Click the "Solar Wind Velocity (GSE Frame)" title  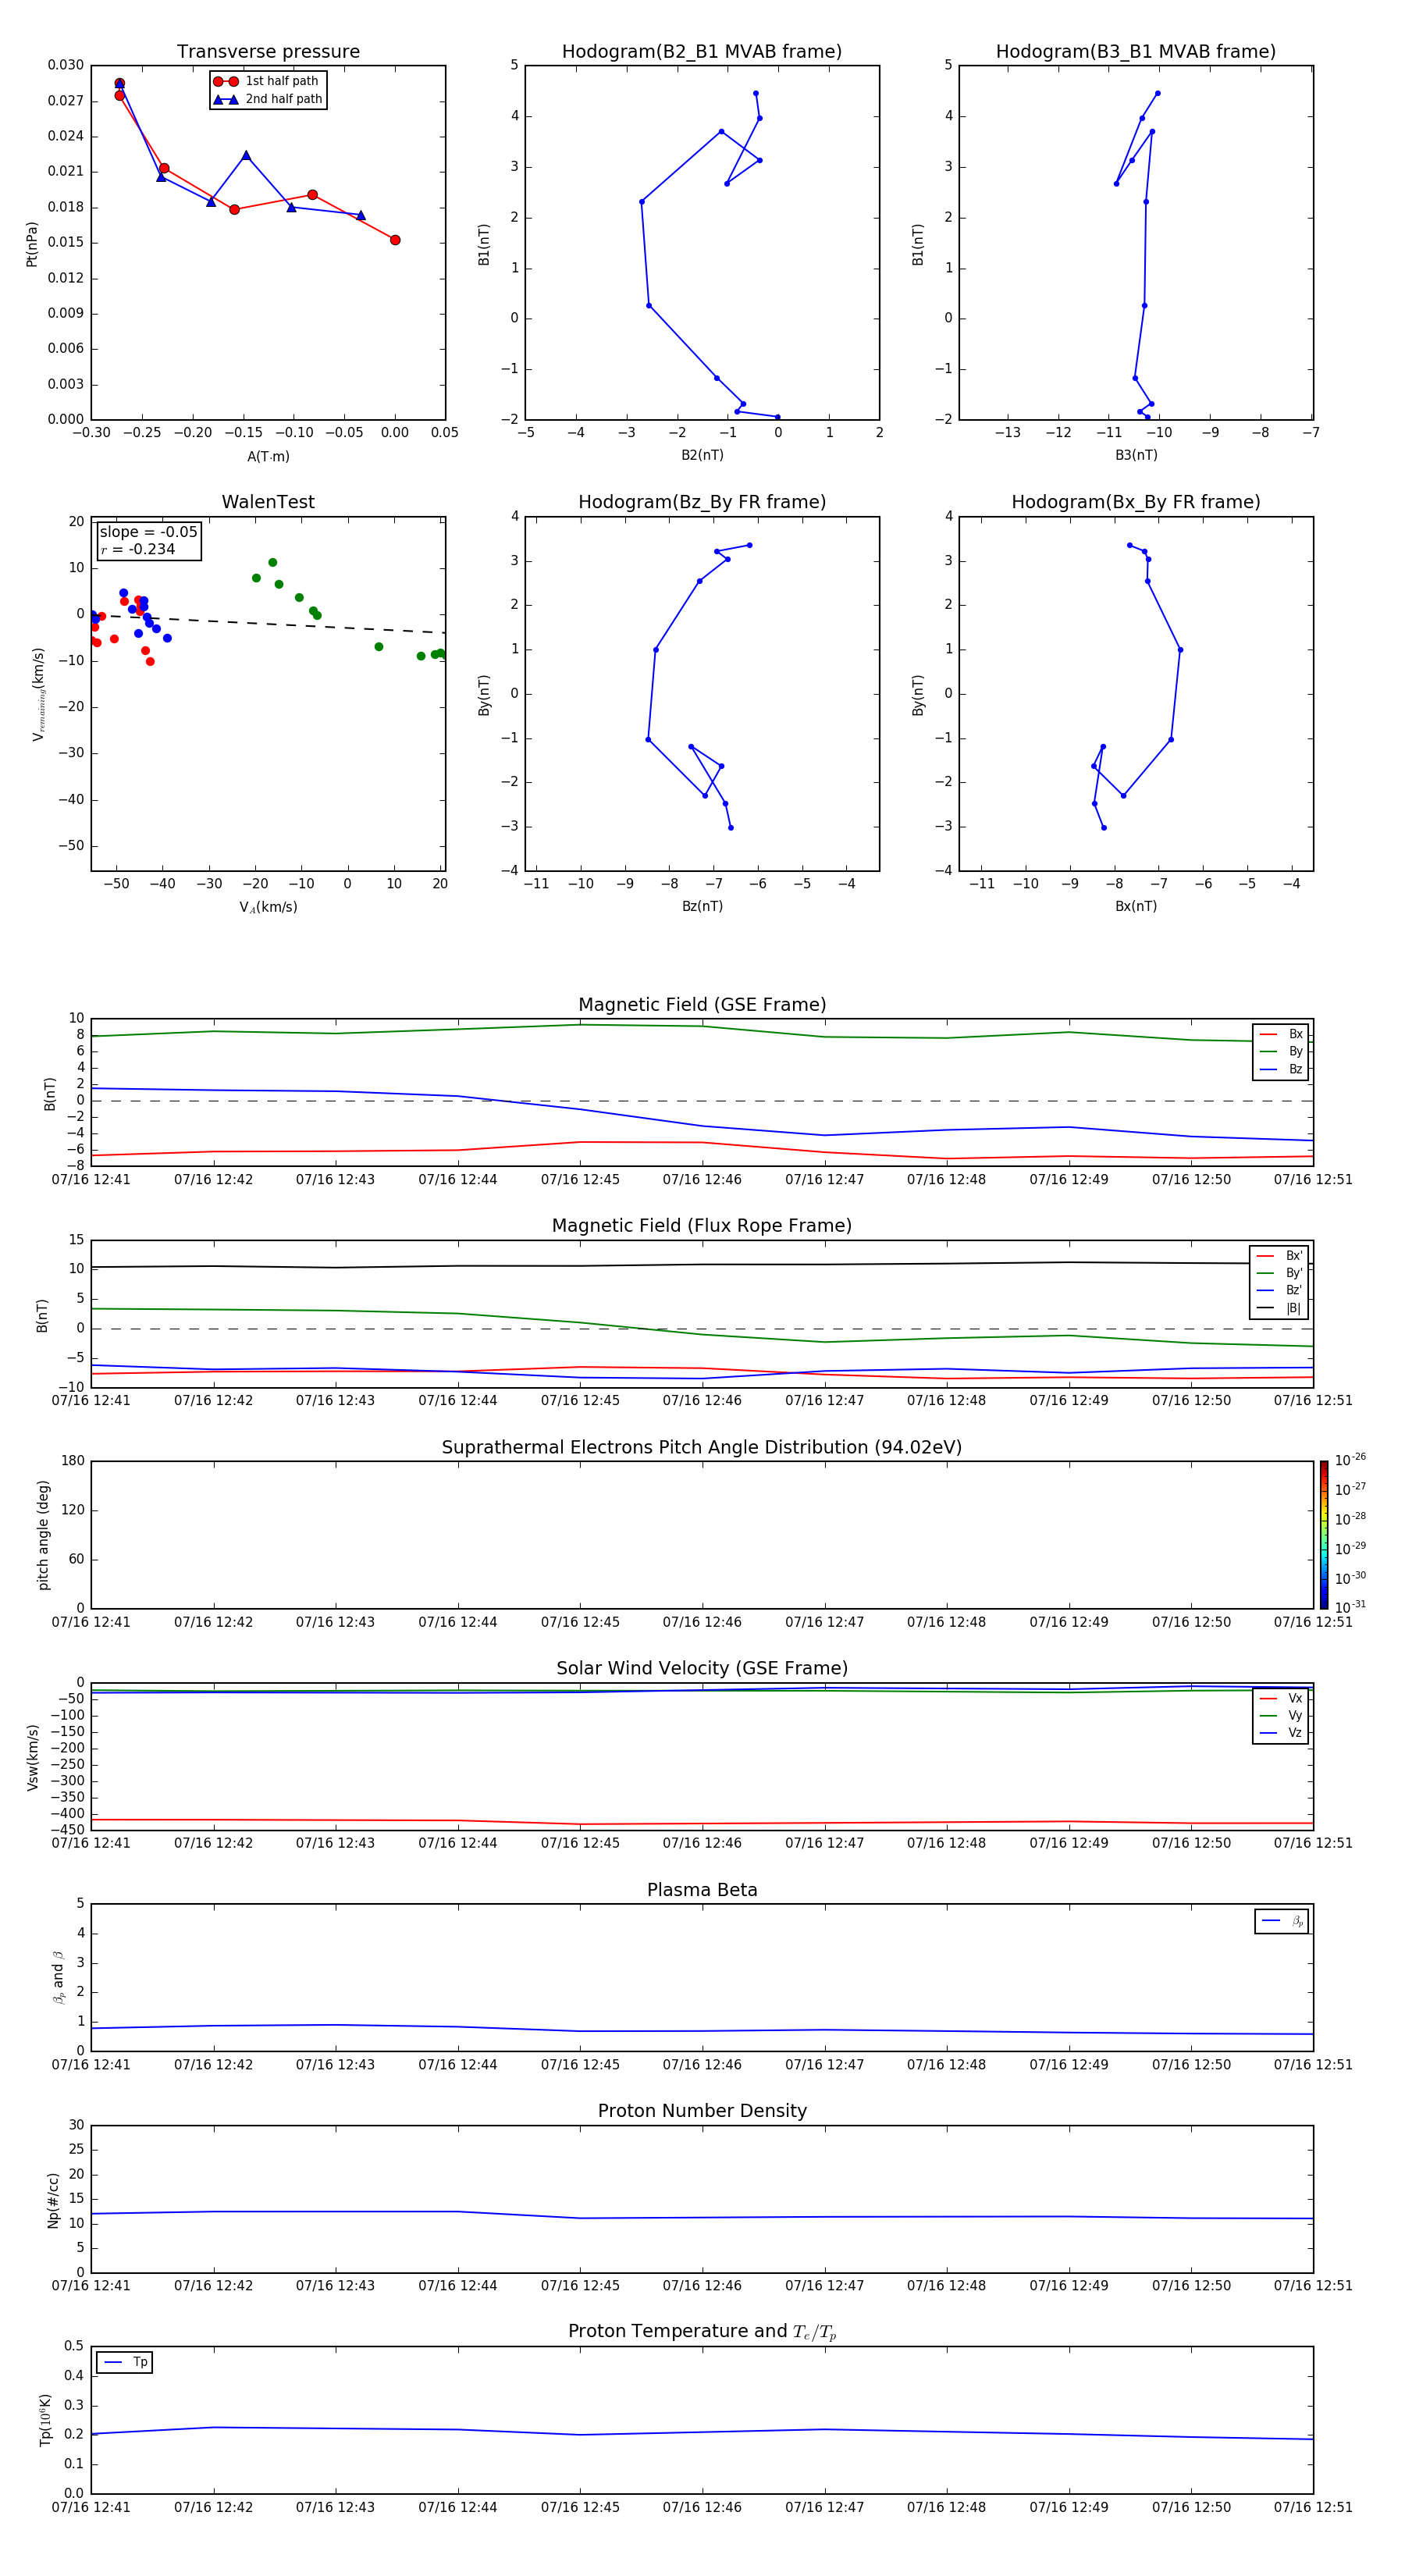click(x=702, y=1668)
